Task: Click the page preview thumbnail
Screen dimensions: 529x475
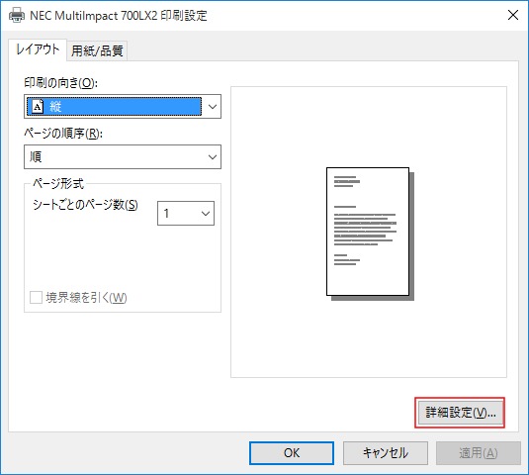Action: click(370, 234)
